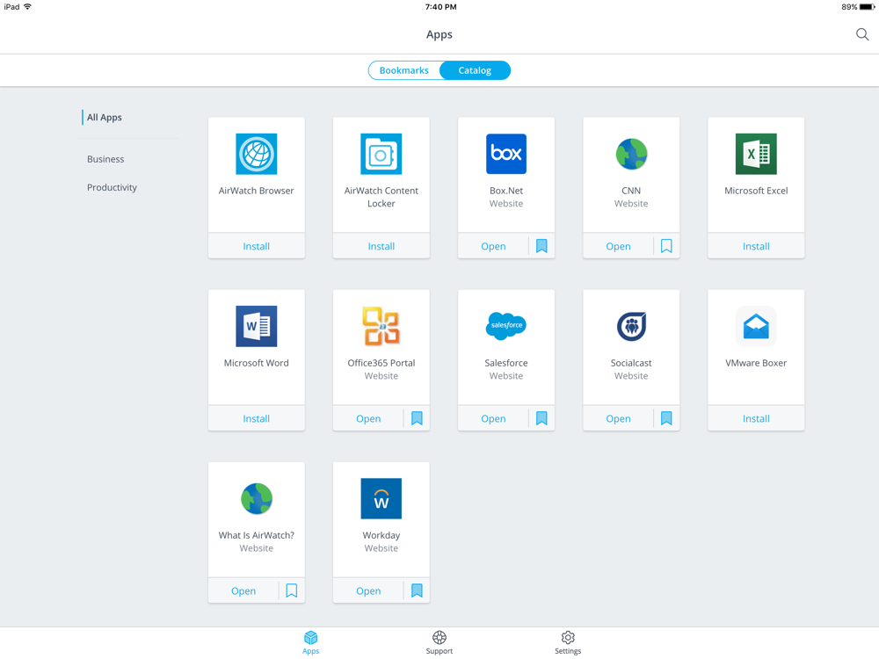Tap the battery indicator in status bar
This screenshot has height=659, width=879.
point(868,7)
